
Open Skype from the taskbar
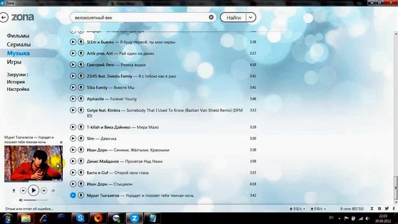80,218
